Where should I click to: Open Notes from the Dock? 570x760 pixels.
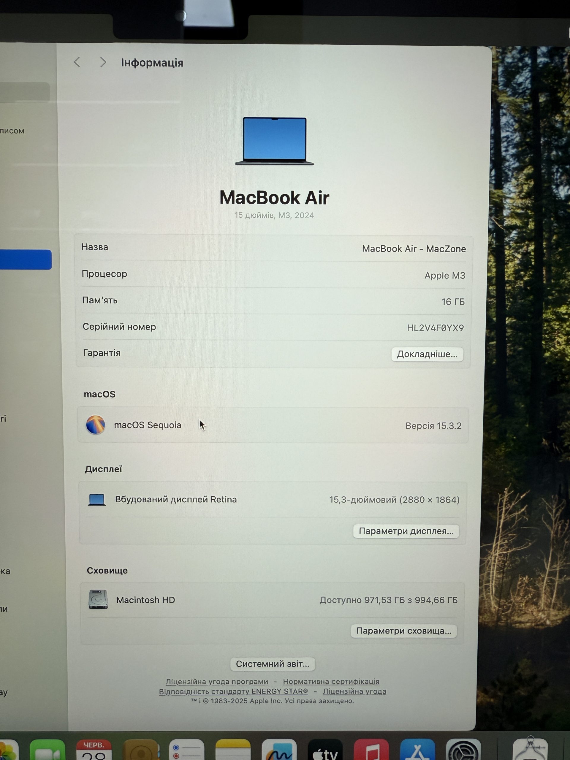tap(233, 750)
